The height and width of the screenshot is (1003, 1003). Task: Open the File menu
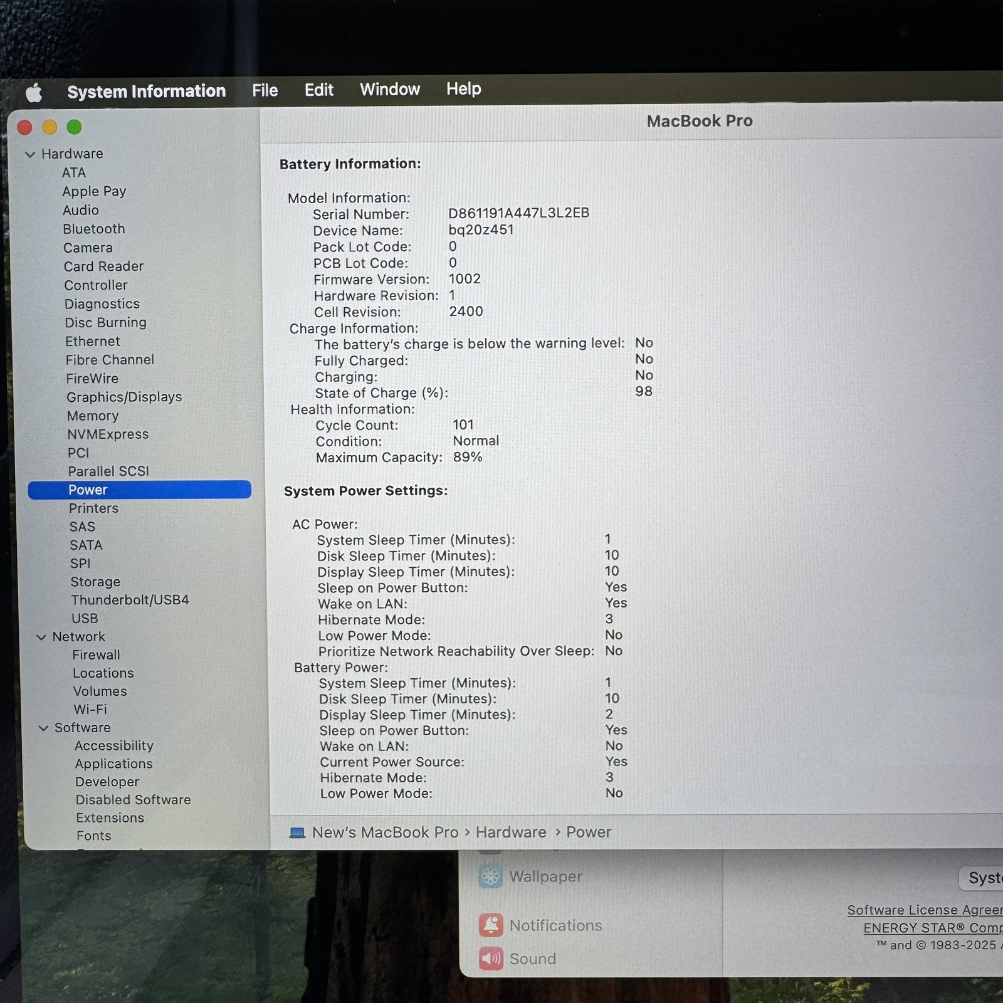265,90
